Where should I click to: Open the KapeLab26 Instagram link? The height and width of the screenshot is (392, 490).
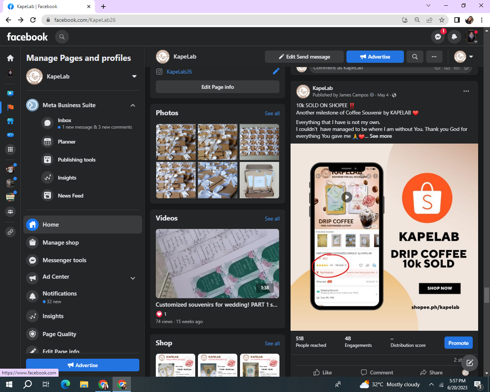coord(179,72)
